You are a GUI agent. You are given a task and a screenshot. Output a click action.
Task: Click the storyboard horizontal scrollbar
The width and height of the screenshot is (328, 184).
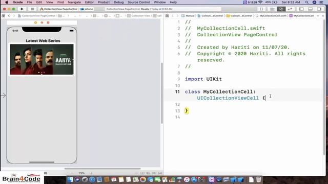point(102,169)
